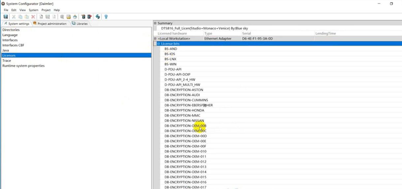Select Interfaces in the settings list
The image size is (402, 189).
pos(76,40)
